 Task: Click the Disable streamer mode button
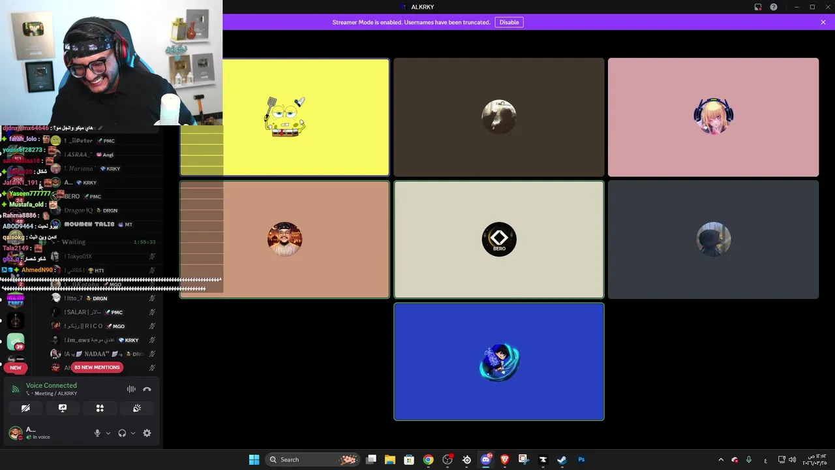click(x=509, y=22)
